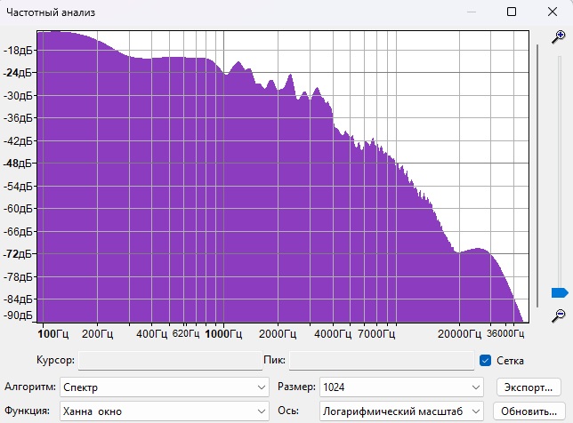Click the 4000Гц frequency axis label

tap(333, 333)
